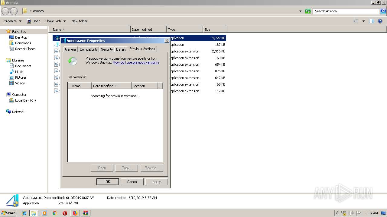Viewport: 387px width, 217px height.
Task: Close the Axenta.exe Properties dialog
Action: (167, 41)
